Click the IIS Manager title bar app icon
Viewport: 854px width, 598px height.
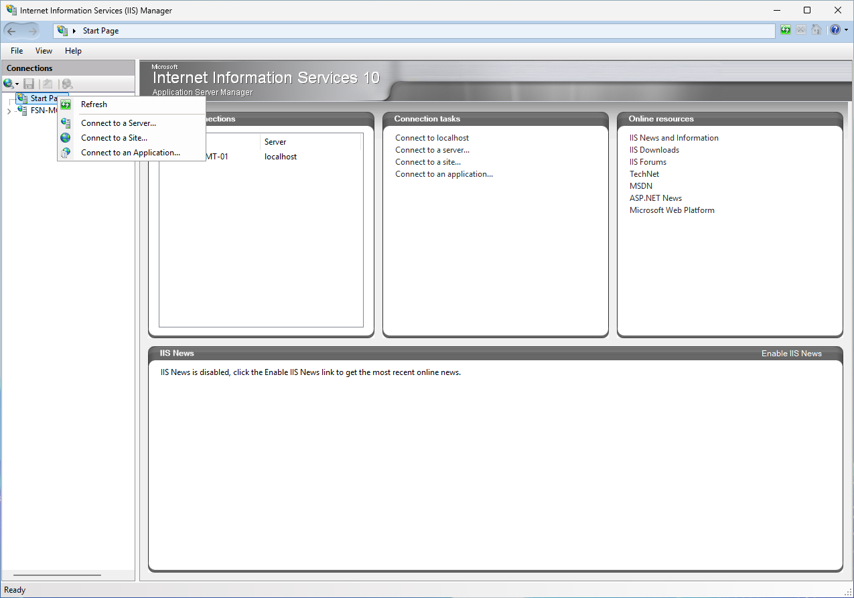pos(11,10)
